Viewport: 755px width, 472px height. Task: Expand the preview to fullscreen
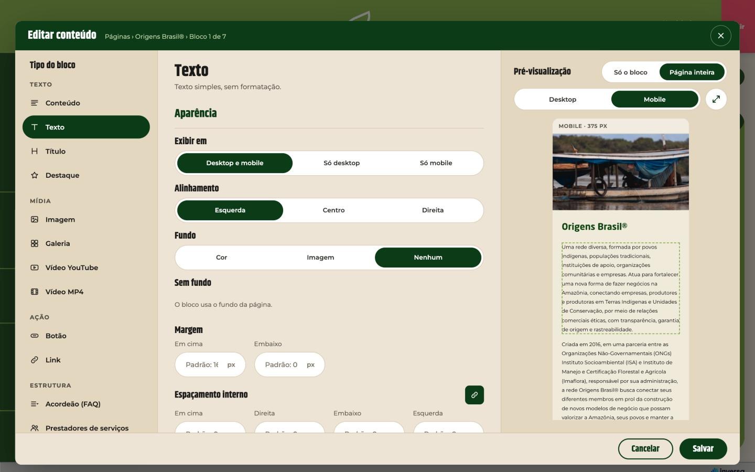point(716,99)
